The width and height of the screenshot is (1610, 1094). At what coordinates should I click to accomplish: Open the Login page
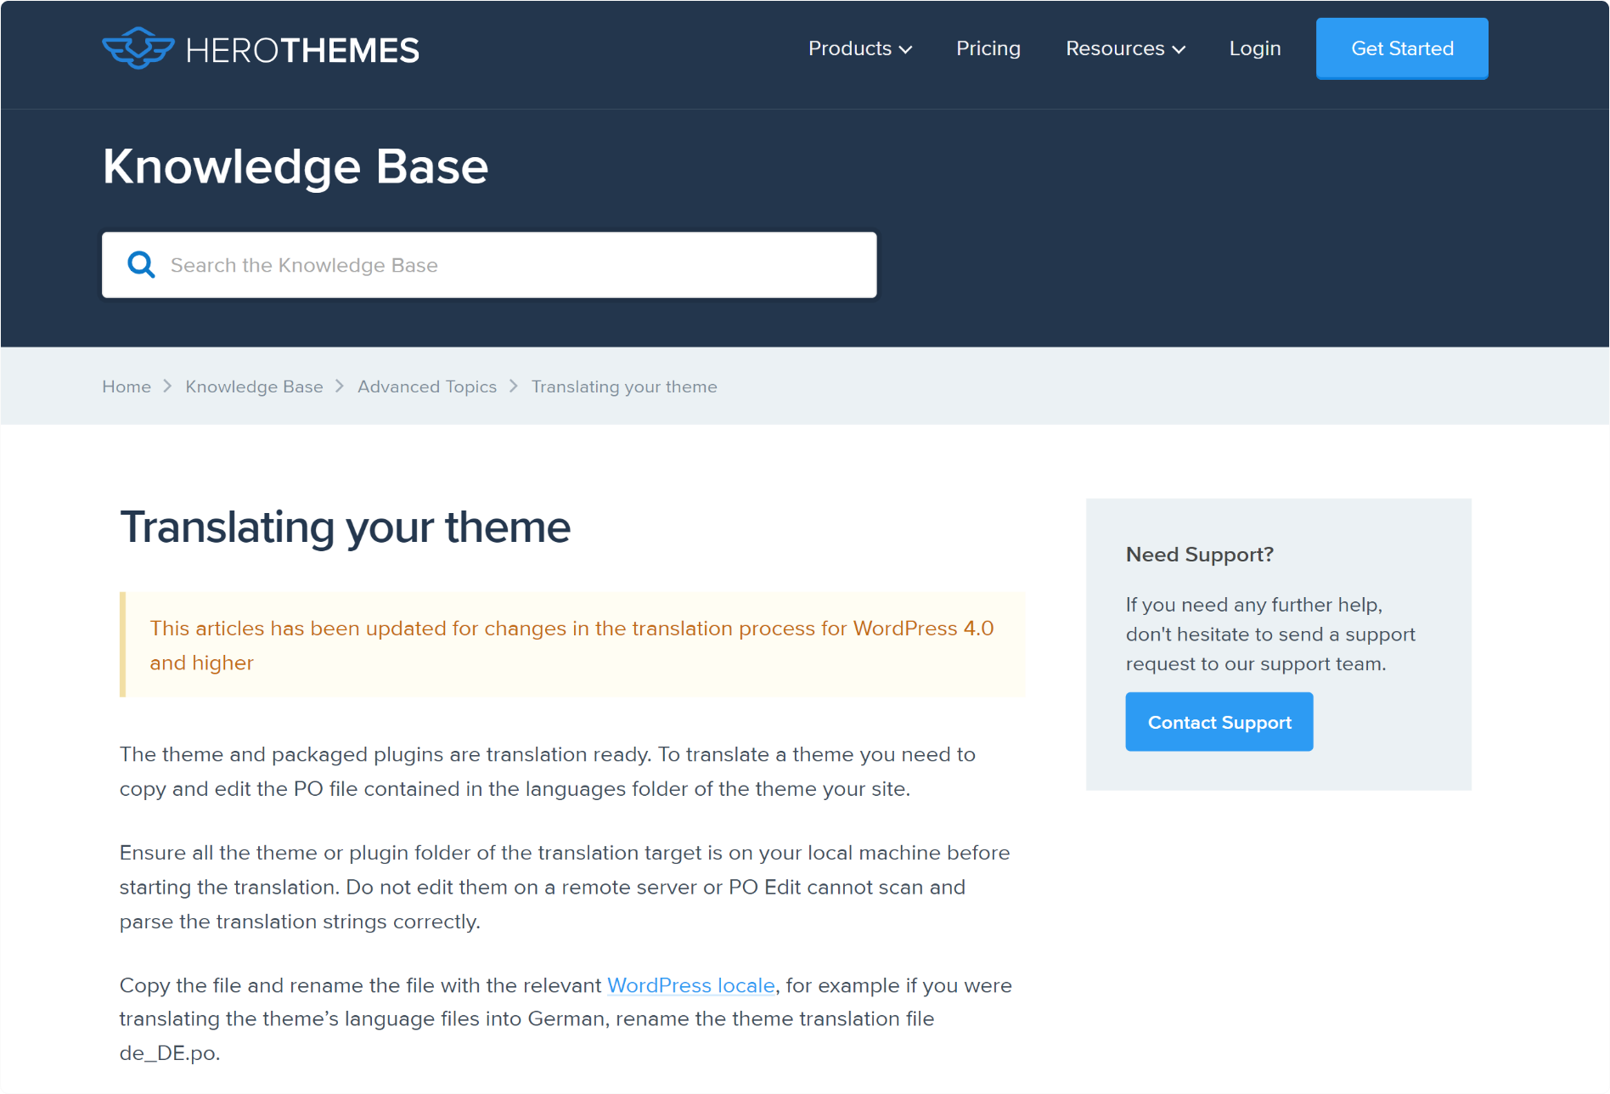[x=1255, y=49]
